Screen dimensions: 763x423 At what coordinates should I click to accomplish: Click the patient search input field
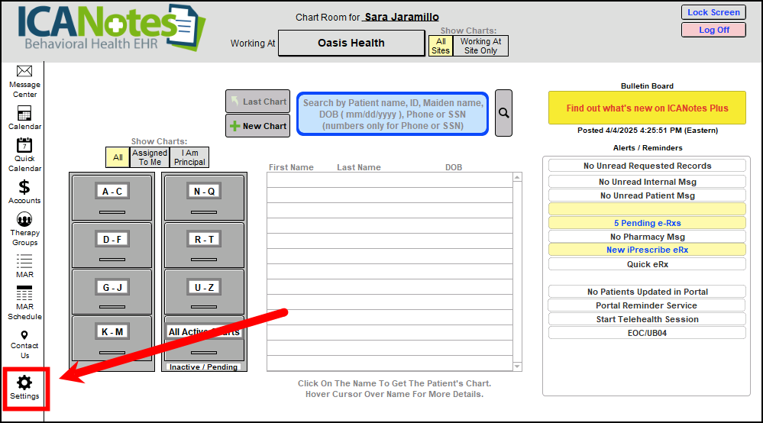[393, 114]
